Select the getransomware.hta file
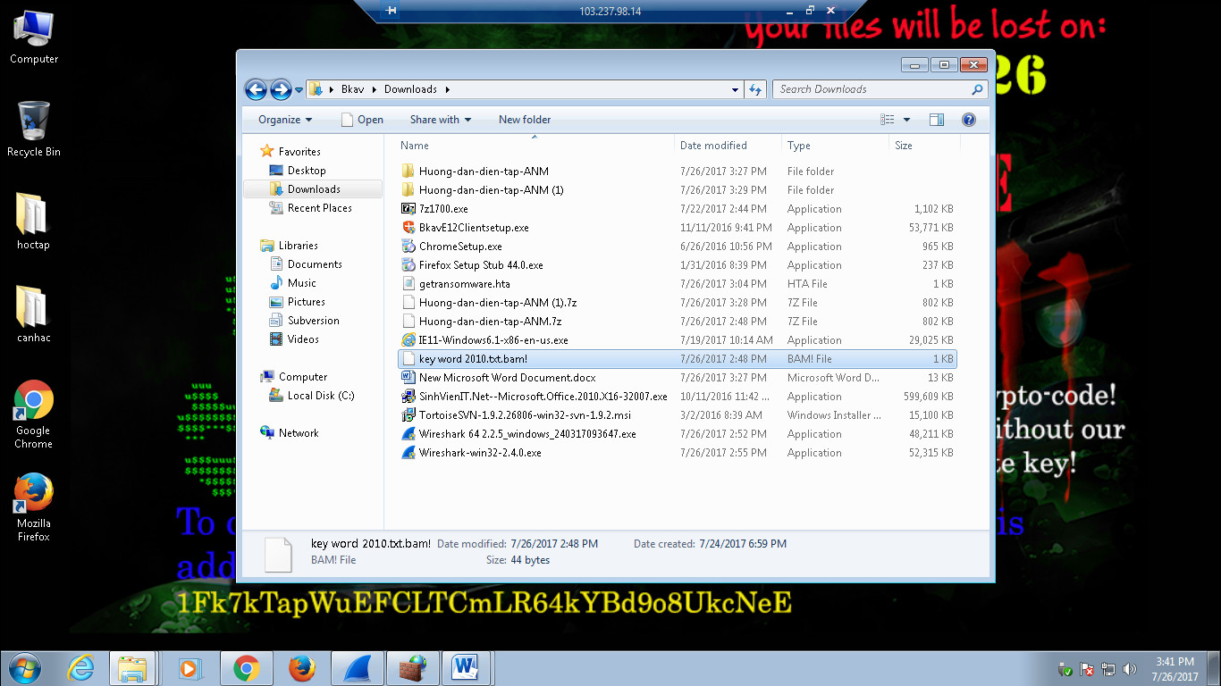Screen dimensions: 1221x686 [x=678, y=284]
